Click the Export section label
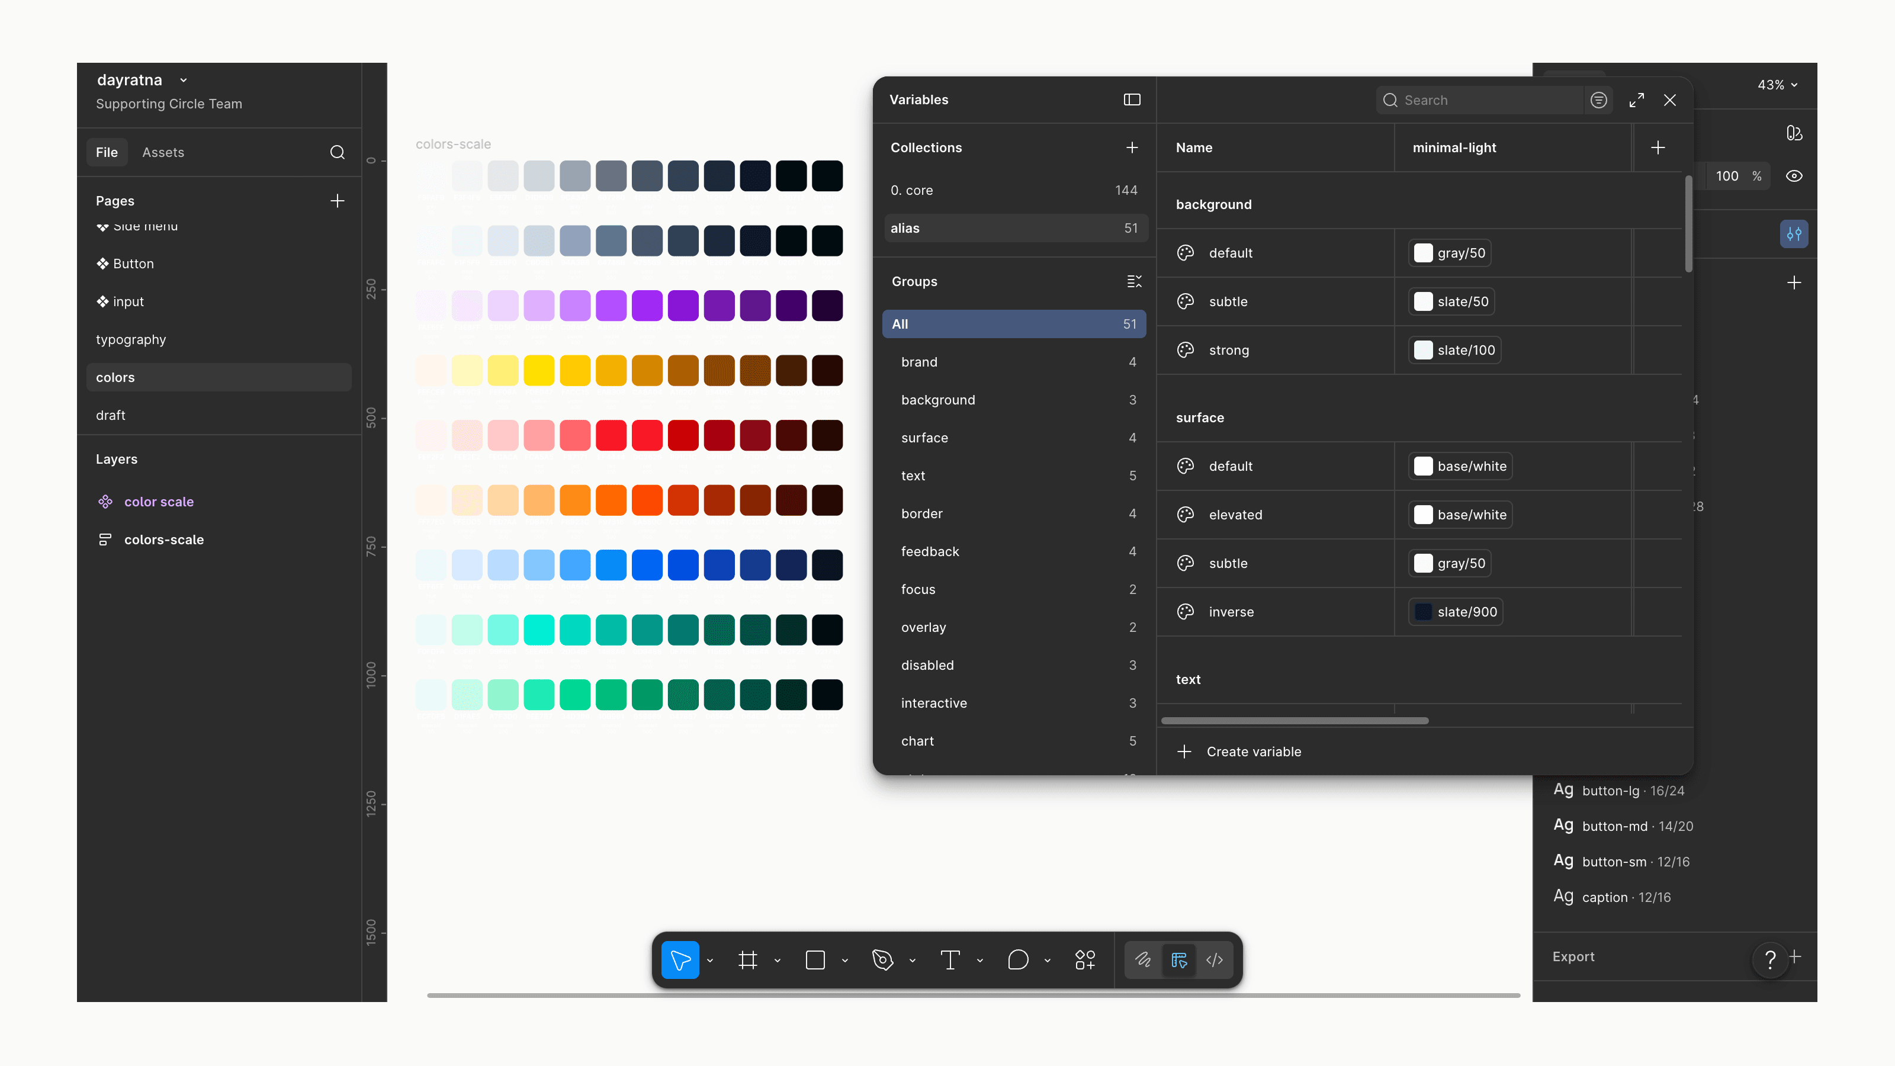The width and height of the screenshot is (1895, 1066). [1573, 957]
